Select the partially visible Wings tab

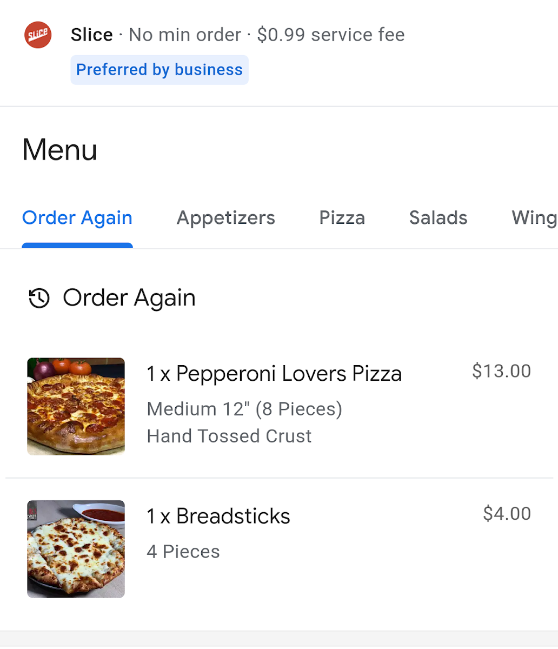point(534,218)
